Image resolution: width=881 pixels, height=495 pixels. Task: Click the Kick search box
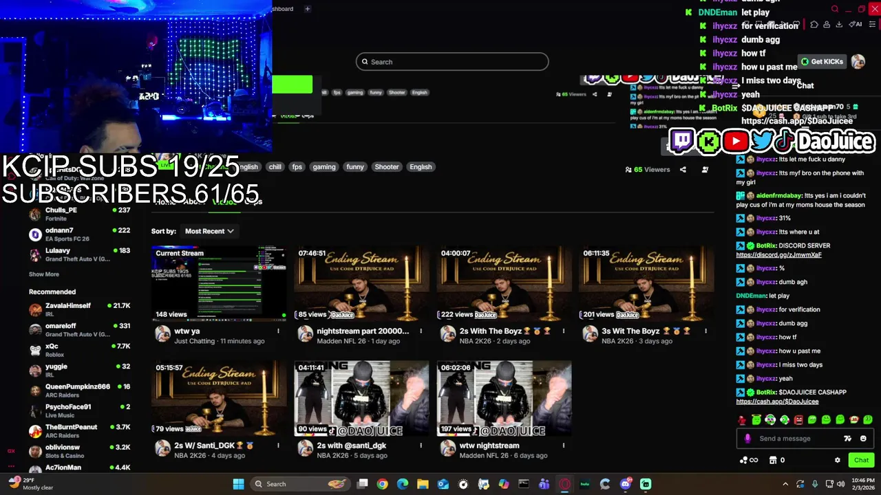452,62
